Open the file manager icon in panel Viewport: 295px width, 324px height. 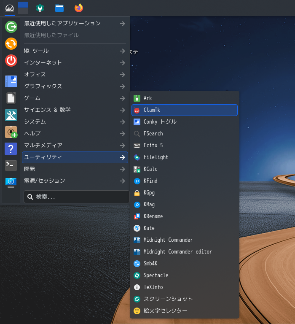[x=59, y=8]
